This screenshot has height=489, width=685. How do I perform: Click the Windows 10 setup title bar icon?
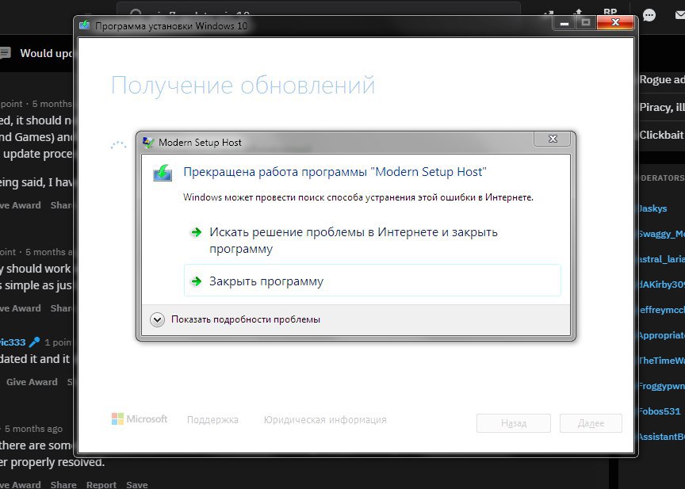(x=84, y=25)
